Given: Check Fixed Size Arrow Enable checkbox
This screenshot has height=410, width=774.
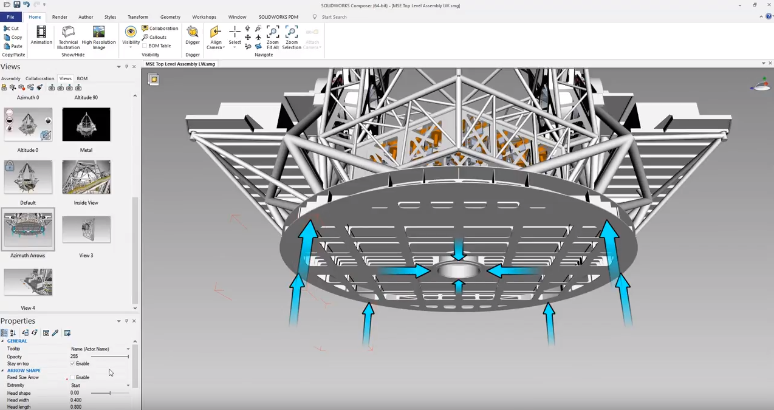Looking at the screenshot, I should tap(72, 378).
